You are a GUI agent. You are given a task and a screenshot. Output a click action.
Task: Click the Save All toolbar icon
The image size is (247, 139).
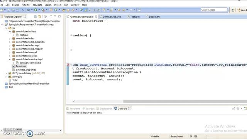(13, 10)
